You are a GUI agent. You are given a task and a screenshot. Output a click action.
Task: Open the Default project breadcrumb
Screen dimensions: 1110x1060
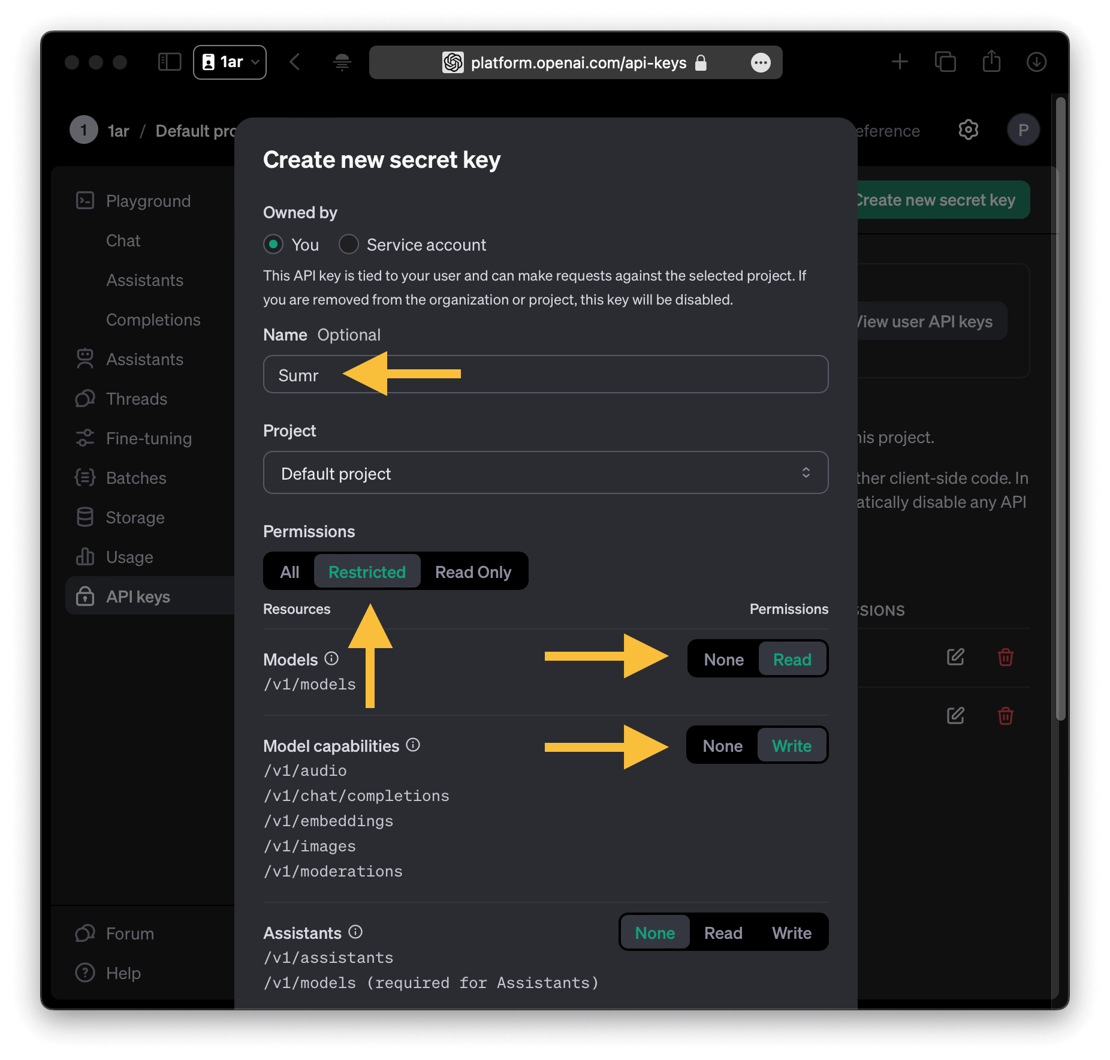click(x=195, y=131)
